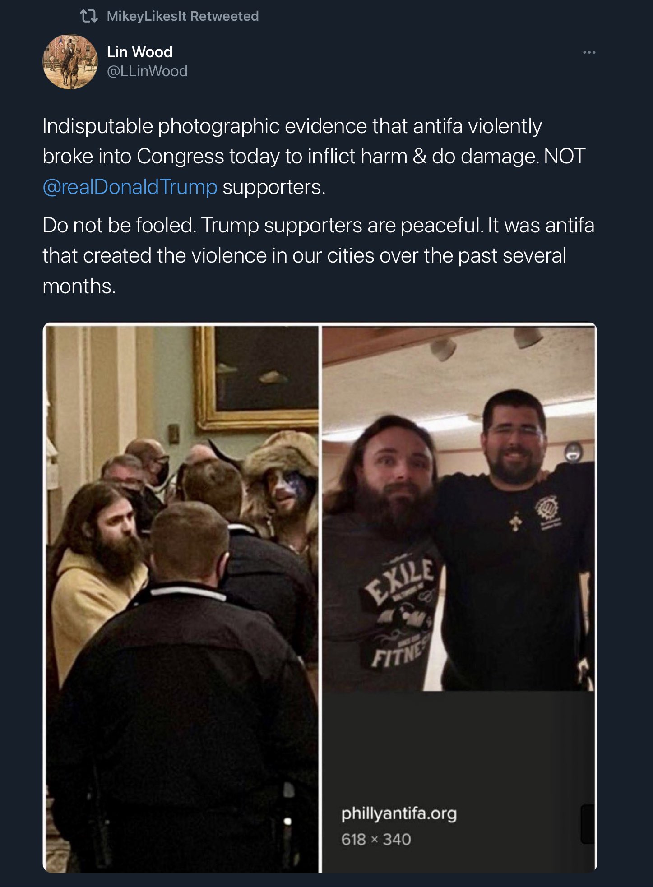Click the 618 × 340 dimensions text
This screenshot has width=653, height=887.
click(x=376, y=839)
